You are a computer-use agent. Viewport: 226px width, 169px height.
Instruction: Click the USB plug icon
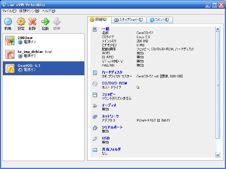pos(95,139)
